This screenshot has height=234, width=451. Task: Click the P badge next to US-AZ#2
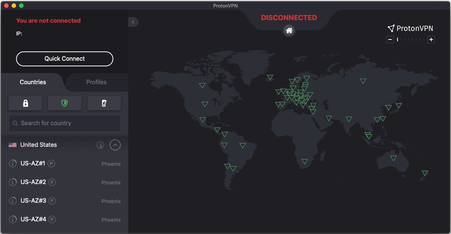(51, 182)
